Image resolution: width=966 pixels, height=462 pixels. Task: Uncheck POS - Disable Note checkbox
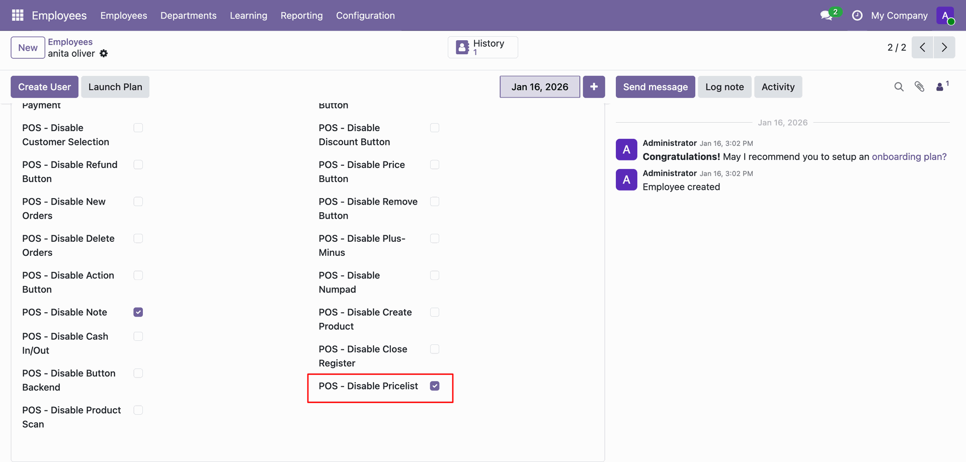(138, 312)
